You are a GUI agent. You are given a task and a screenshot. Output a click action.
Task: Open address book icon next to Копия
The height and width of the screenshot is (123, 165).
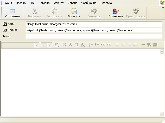point(5,30)
